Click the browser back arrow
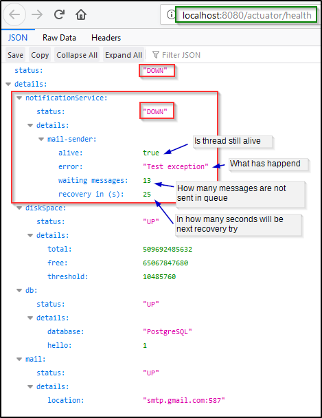Viewport: 322px width, 418px height. click(14, 14)
